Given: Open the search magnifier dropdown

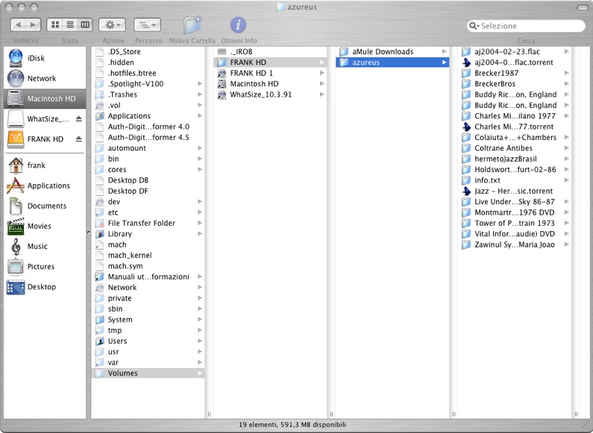Looking at the screenshot, I should click(x=474, y=25).
